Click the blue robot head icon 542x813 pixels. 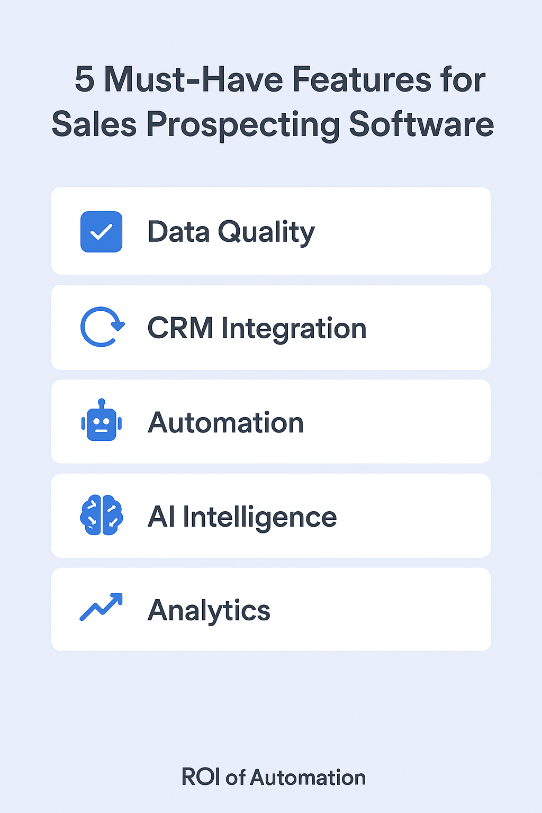tap(101, 421)
